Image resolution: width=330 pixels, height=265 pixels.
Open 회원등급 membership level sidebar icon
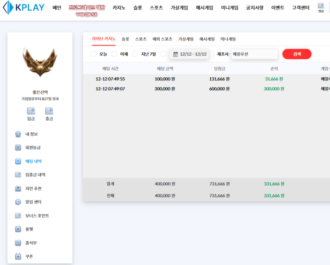(x=18, y=148)
